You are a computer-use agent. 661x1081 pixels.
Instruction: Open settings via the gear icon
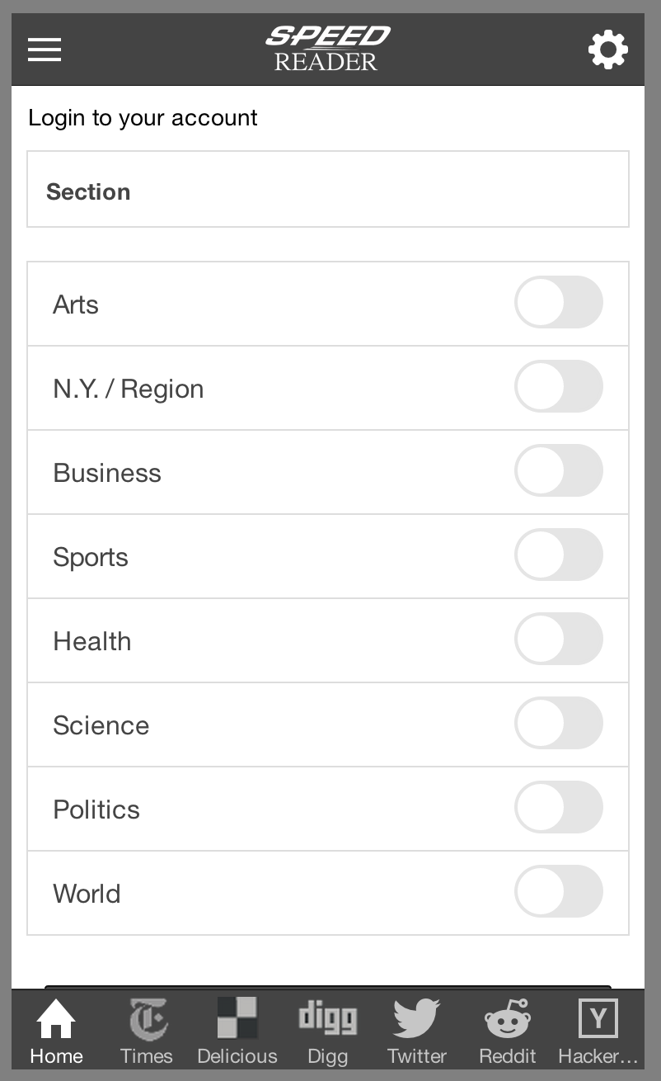tap(608, 50)
